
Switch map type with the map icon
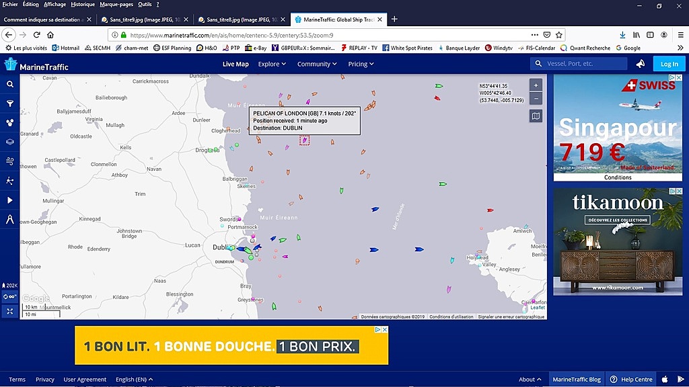536,116
